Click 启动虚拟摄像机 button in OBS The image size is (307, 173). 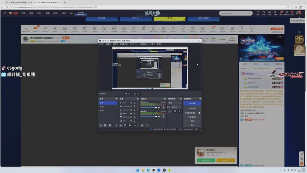190,113
